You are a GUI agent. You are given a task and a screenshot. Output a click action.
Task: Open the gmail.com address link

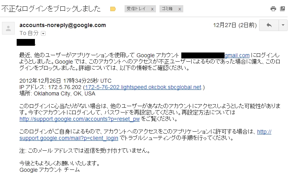click(x=237, y=55)
